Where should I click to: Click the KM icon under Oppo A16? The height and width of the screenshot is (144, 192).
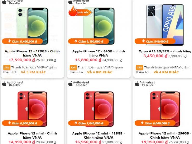140,67
